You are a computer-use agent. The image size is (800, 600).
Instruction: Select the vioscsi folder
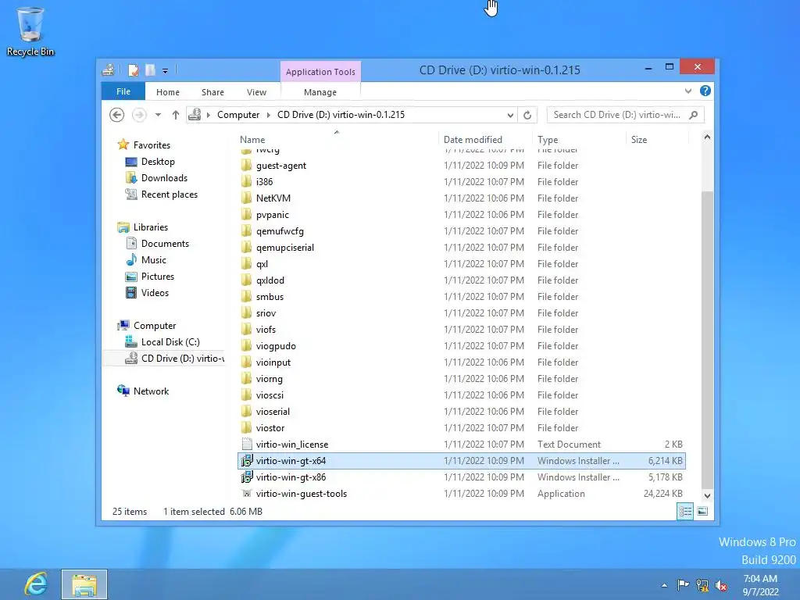tap(270, 395)
